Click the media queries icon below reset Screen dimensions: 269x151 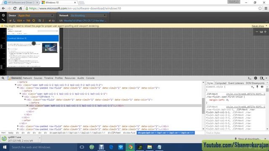click(3, 20)
